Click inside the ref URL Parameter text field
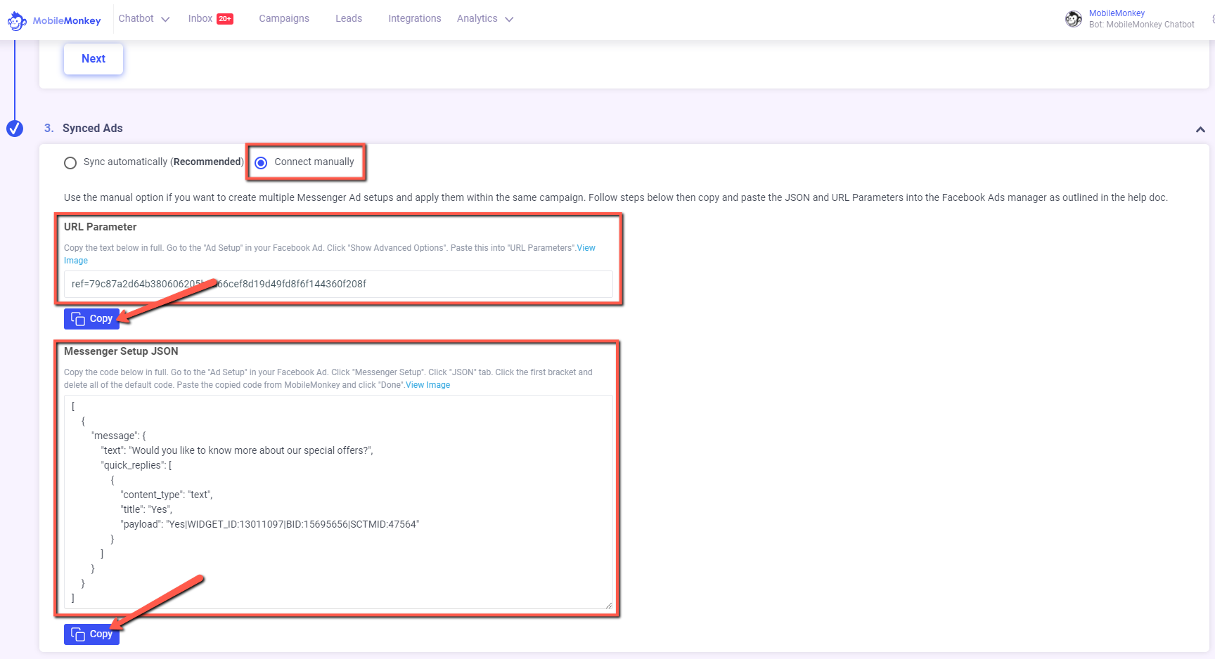Screen dimensions: 1215x659 point(337,285)
